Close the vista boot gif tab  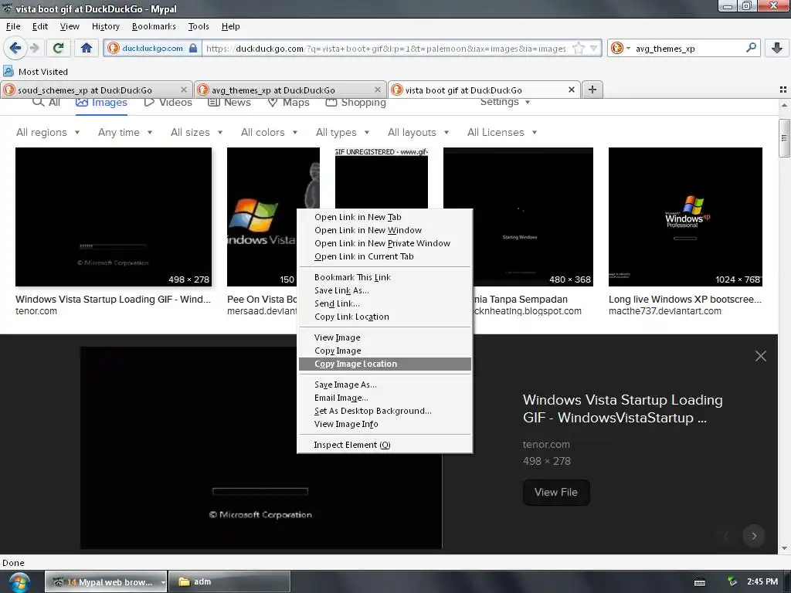[x=571, y=90]
